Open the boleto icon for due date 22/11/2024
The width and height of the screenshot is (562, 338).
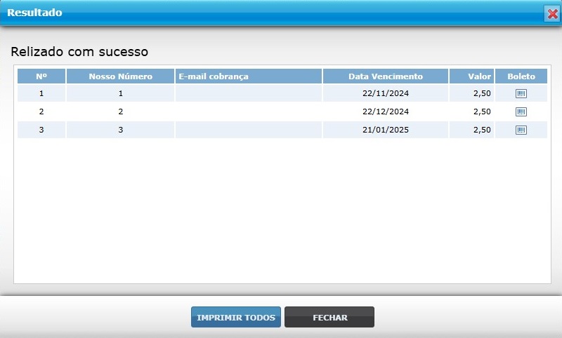coord(521,94)
